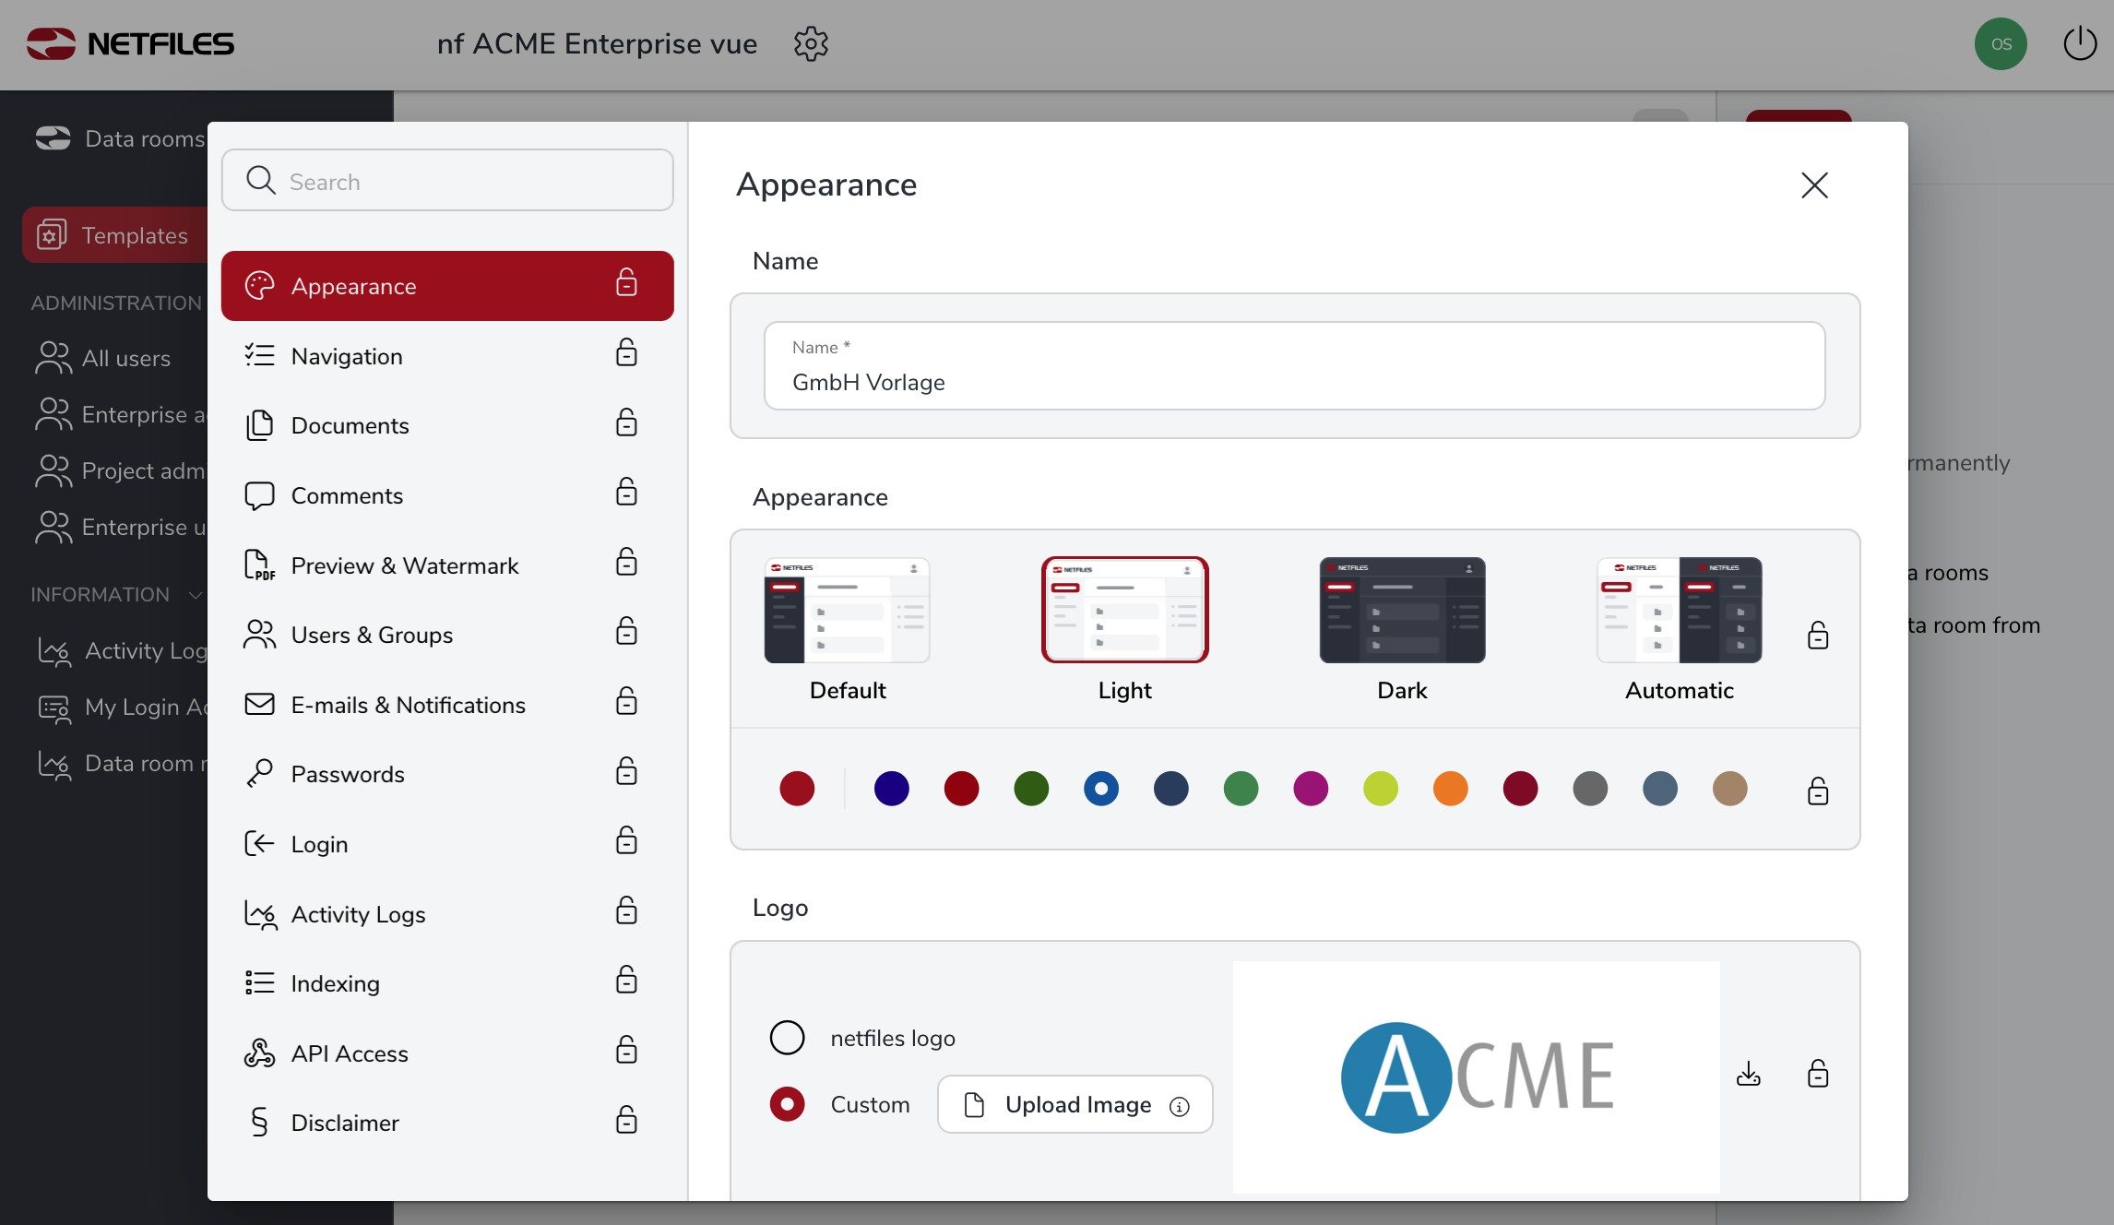Select the netfiles logo radio button
2114x1225 pixels.
click(x=787, y=1038)
